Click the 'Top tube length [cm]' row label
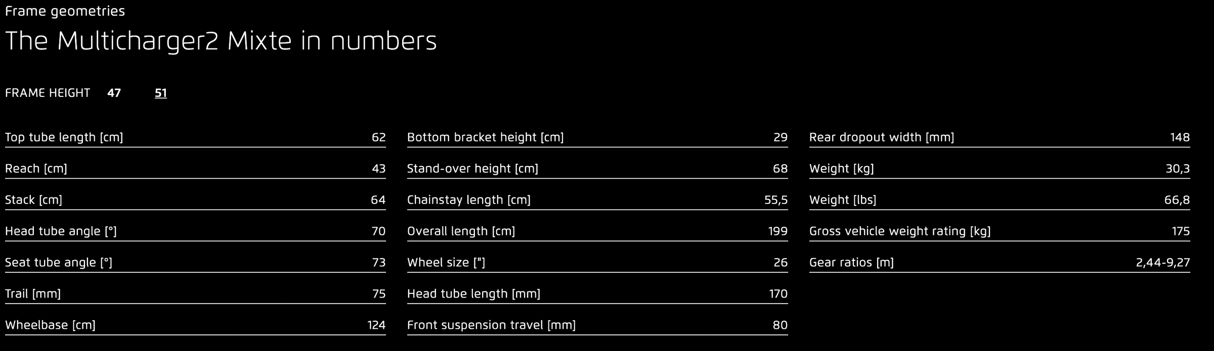Screen dimensions: 1214x351 (64, 137)
